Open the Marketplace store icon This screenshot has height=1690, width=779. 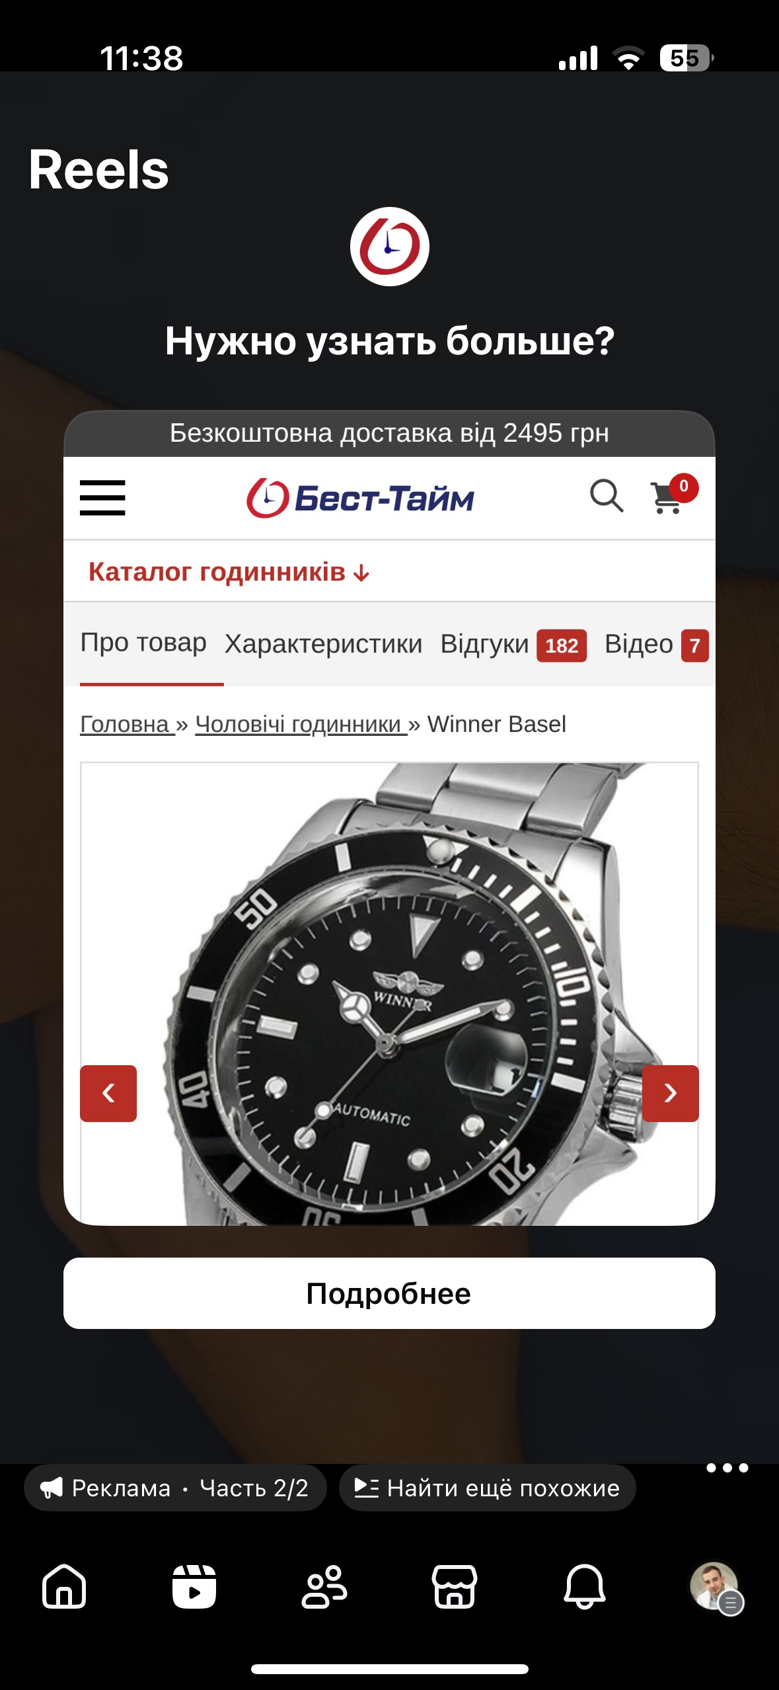click(x=455, y=1586)
